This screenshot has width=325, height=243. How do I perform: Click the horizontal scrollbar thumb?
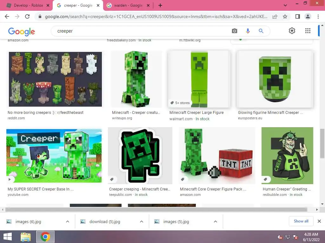[156, 209]
